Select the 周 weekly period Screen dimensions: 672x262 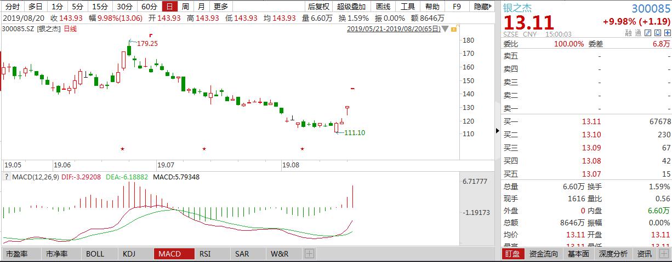(186, 7)
